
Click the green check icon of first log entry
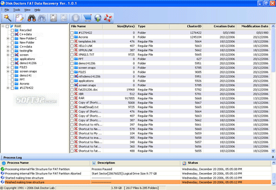point(2,169)
